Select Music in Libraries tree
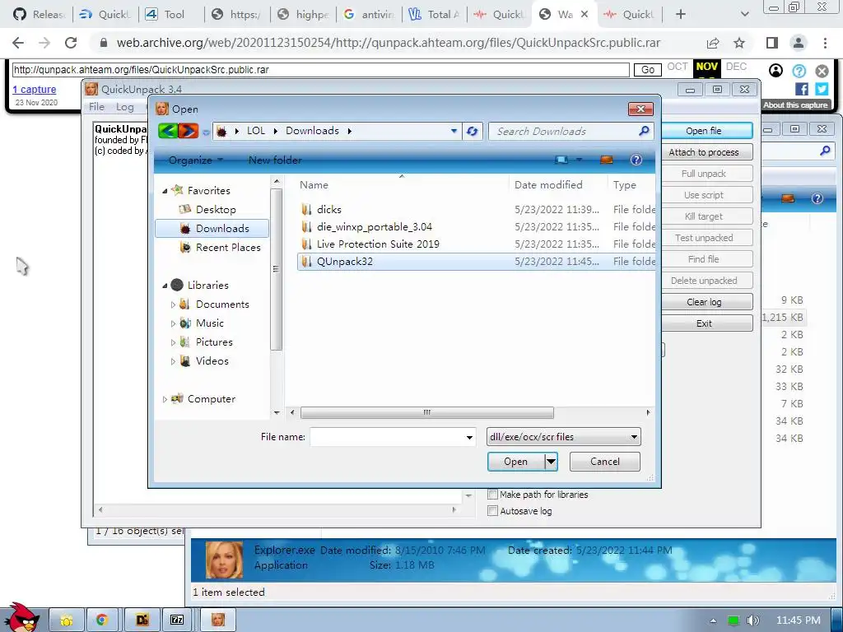This screenshot has height=632, width=843. point(210,323)
